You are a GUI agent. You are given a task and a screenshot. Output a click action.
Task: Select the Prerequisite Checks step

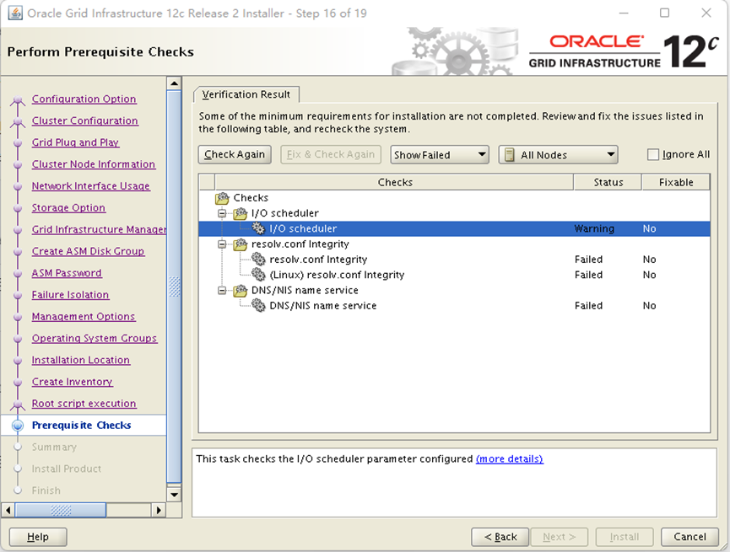click(82, 425)
